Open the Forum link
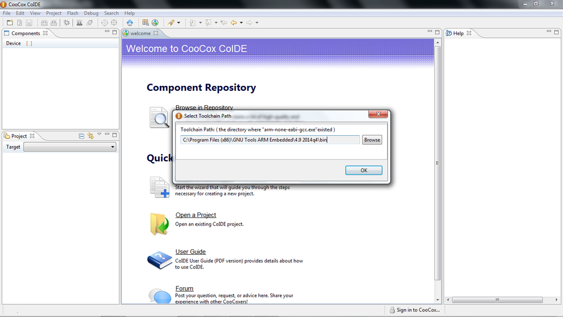This screenshot has width=563, height=317. click(x=184, y=288)
